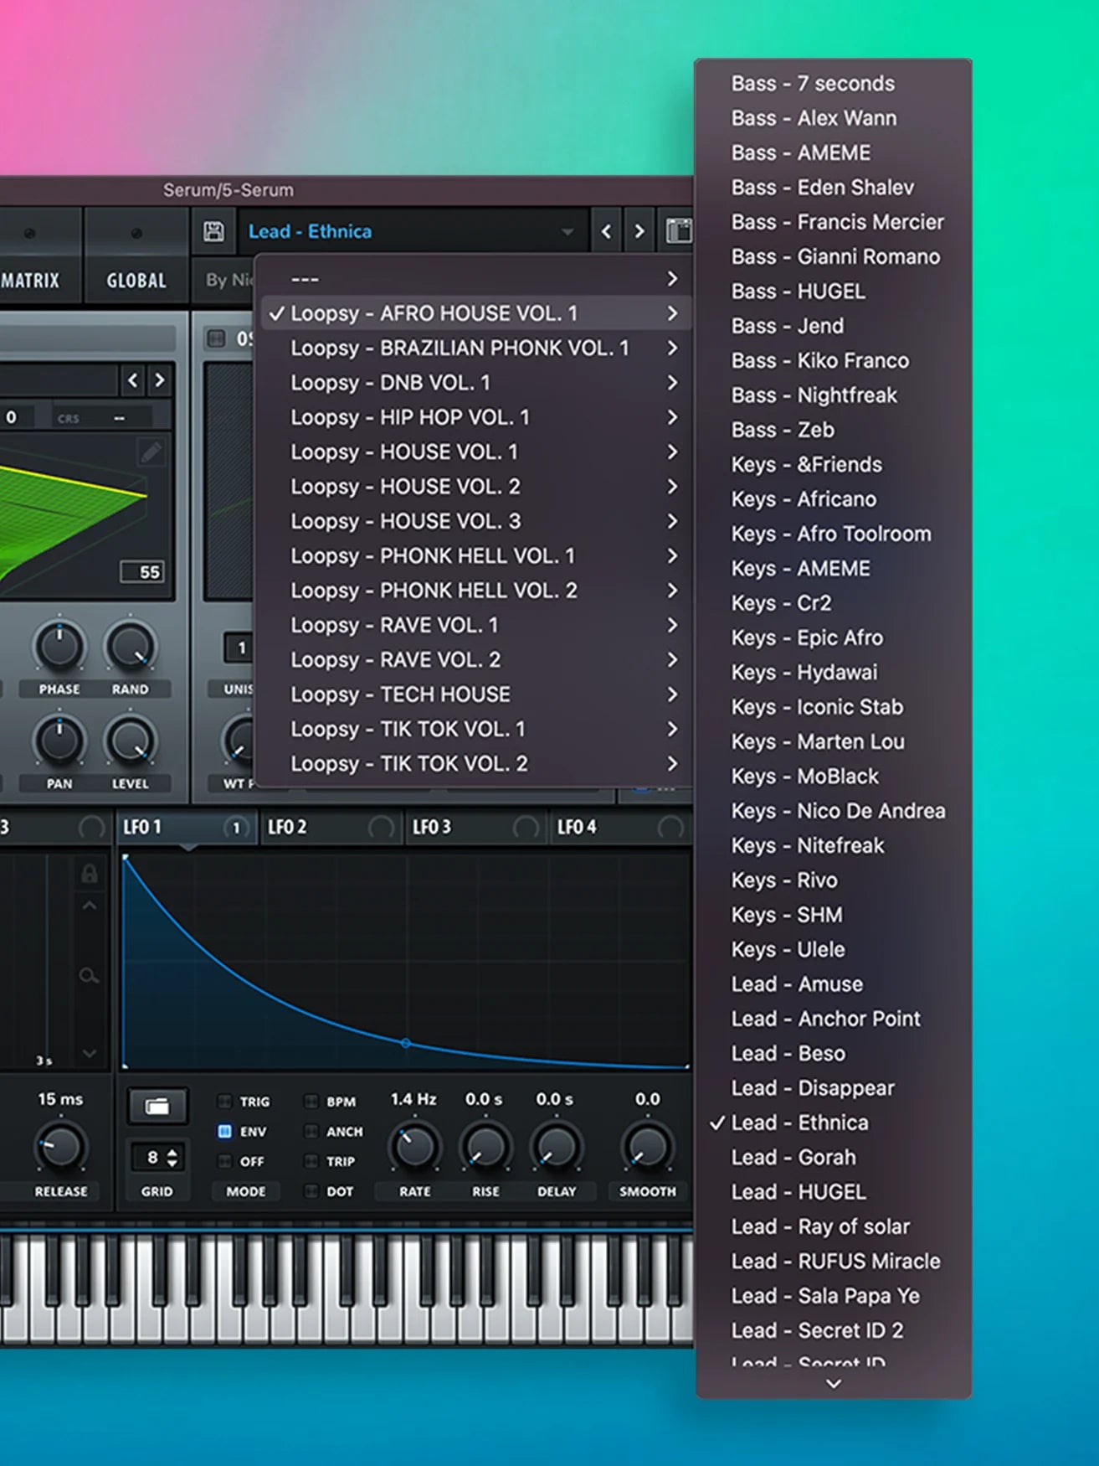Click the LFO curve midpoint handle
The width and height of the screenshot is (1099, 1466).
406,1043
